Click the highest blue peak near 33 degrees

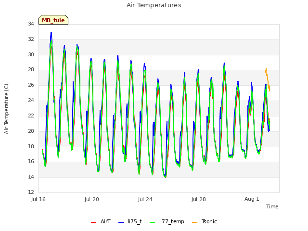point(51,33)
